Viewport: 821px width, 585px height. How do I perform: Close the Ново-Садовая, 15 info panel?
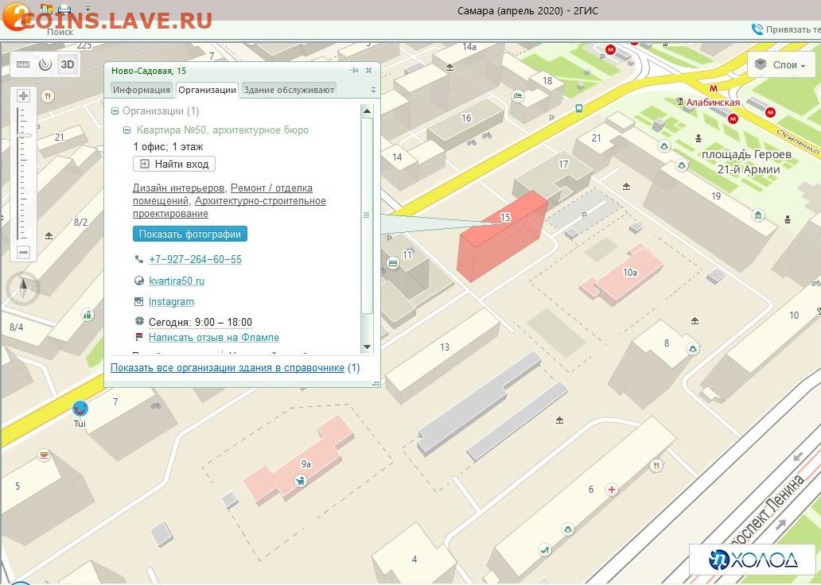[x=368, y=70]
